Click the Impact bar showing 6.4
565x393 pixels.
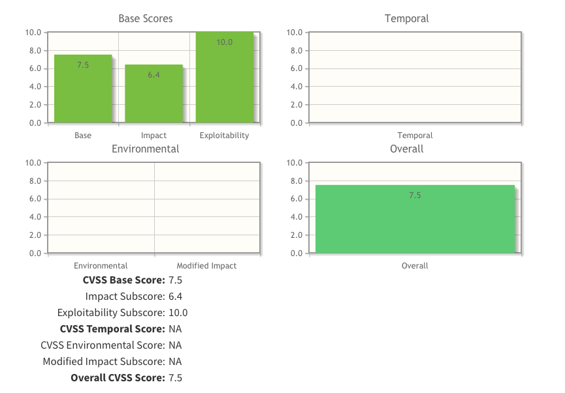[x=153, y=93]
